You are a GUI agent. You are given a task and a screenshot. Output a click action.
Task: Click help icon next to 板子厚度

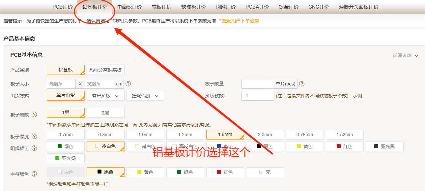click(34, 136)
